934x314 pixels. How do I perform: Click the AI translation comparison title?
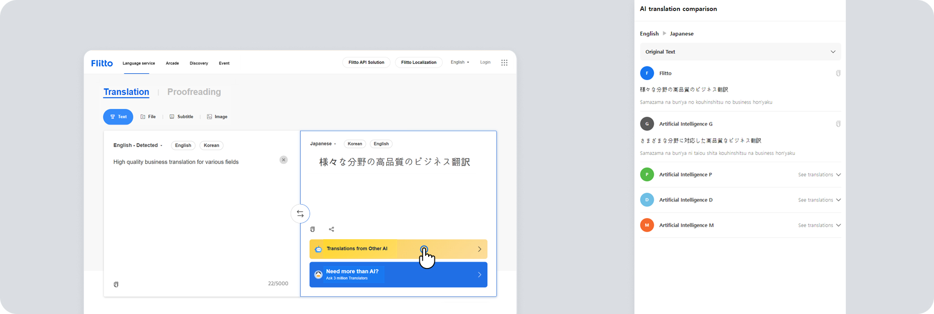(678, 9)
